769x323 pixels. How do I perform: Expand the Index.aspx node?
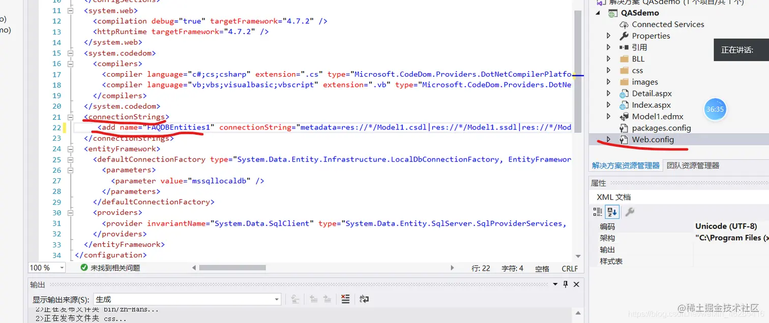[x=608, y=106]
